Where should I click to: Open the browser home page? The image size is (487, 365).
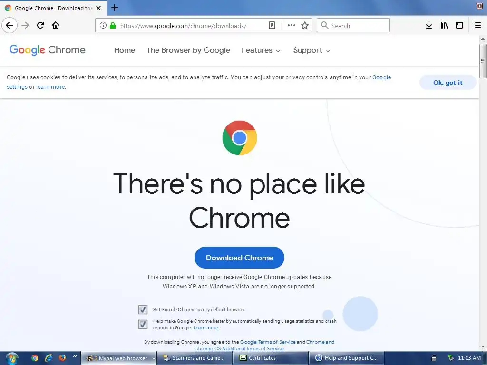pos(56,25)
